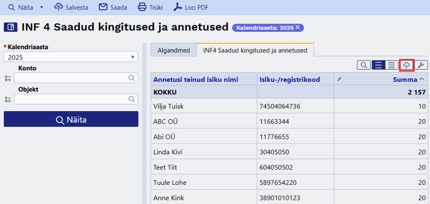This screenshot has height=204, width=430.
Task: Click the Konto field search icon
Action: click(x=132, y=78)
